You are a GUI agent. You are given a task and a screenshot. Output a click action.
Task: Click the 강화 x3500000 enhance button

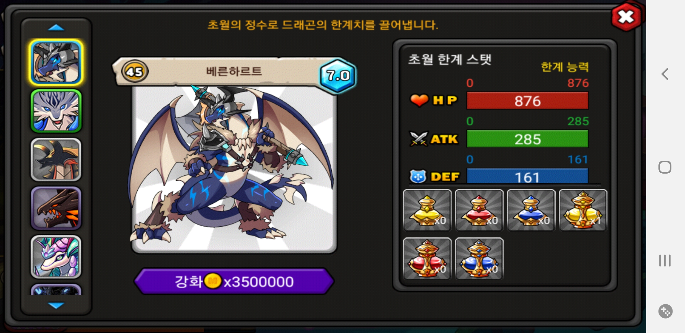click(234, 281)
